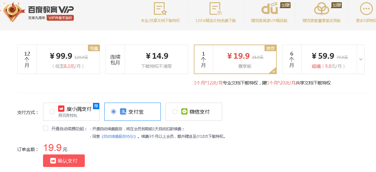The height and width of the screenshot is (172, 376).
Task: Click the 特惠 badge on 12个月 plan
Action: [94, 48]
